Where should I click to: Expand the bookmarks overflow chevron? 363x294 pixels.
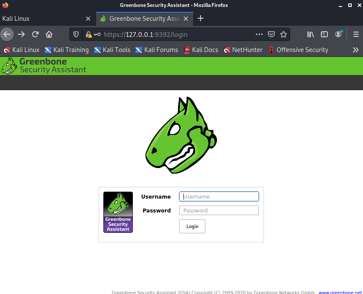pyautogui.click(x=356, y=50)
